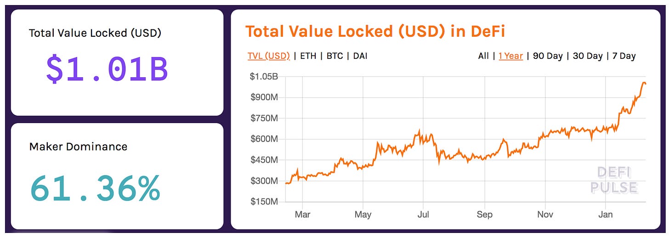Viewport: 669px width, 238px height.
Task: Select the 90 Day time range
Action: click(x=548, y=56)
